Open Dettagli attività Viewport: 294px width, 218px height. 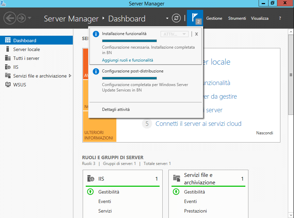(116, 110)
